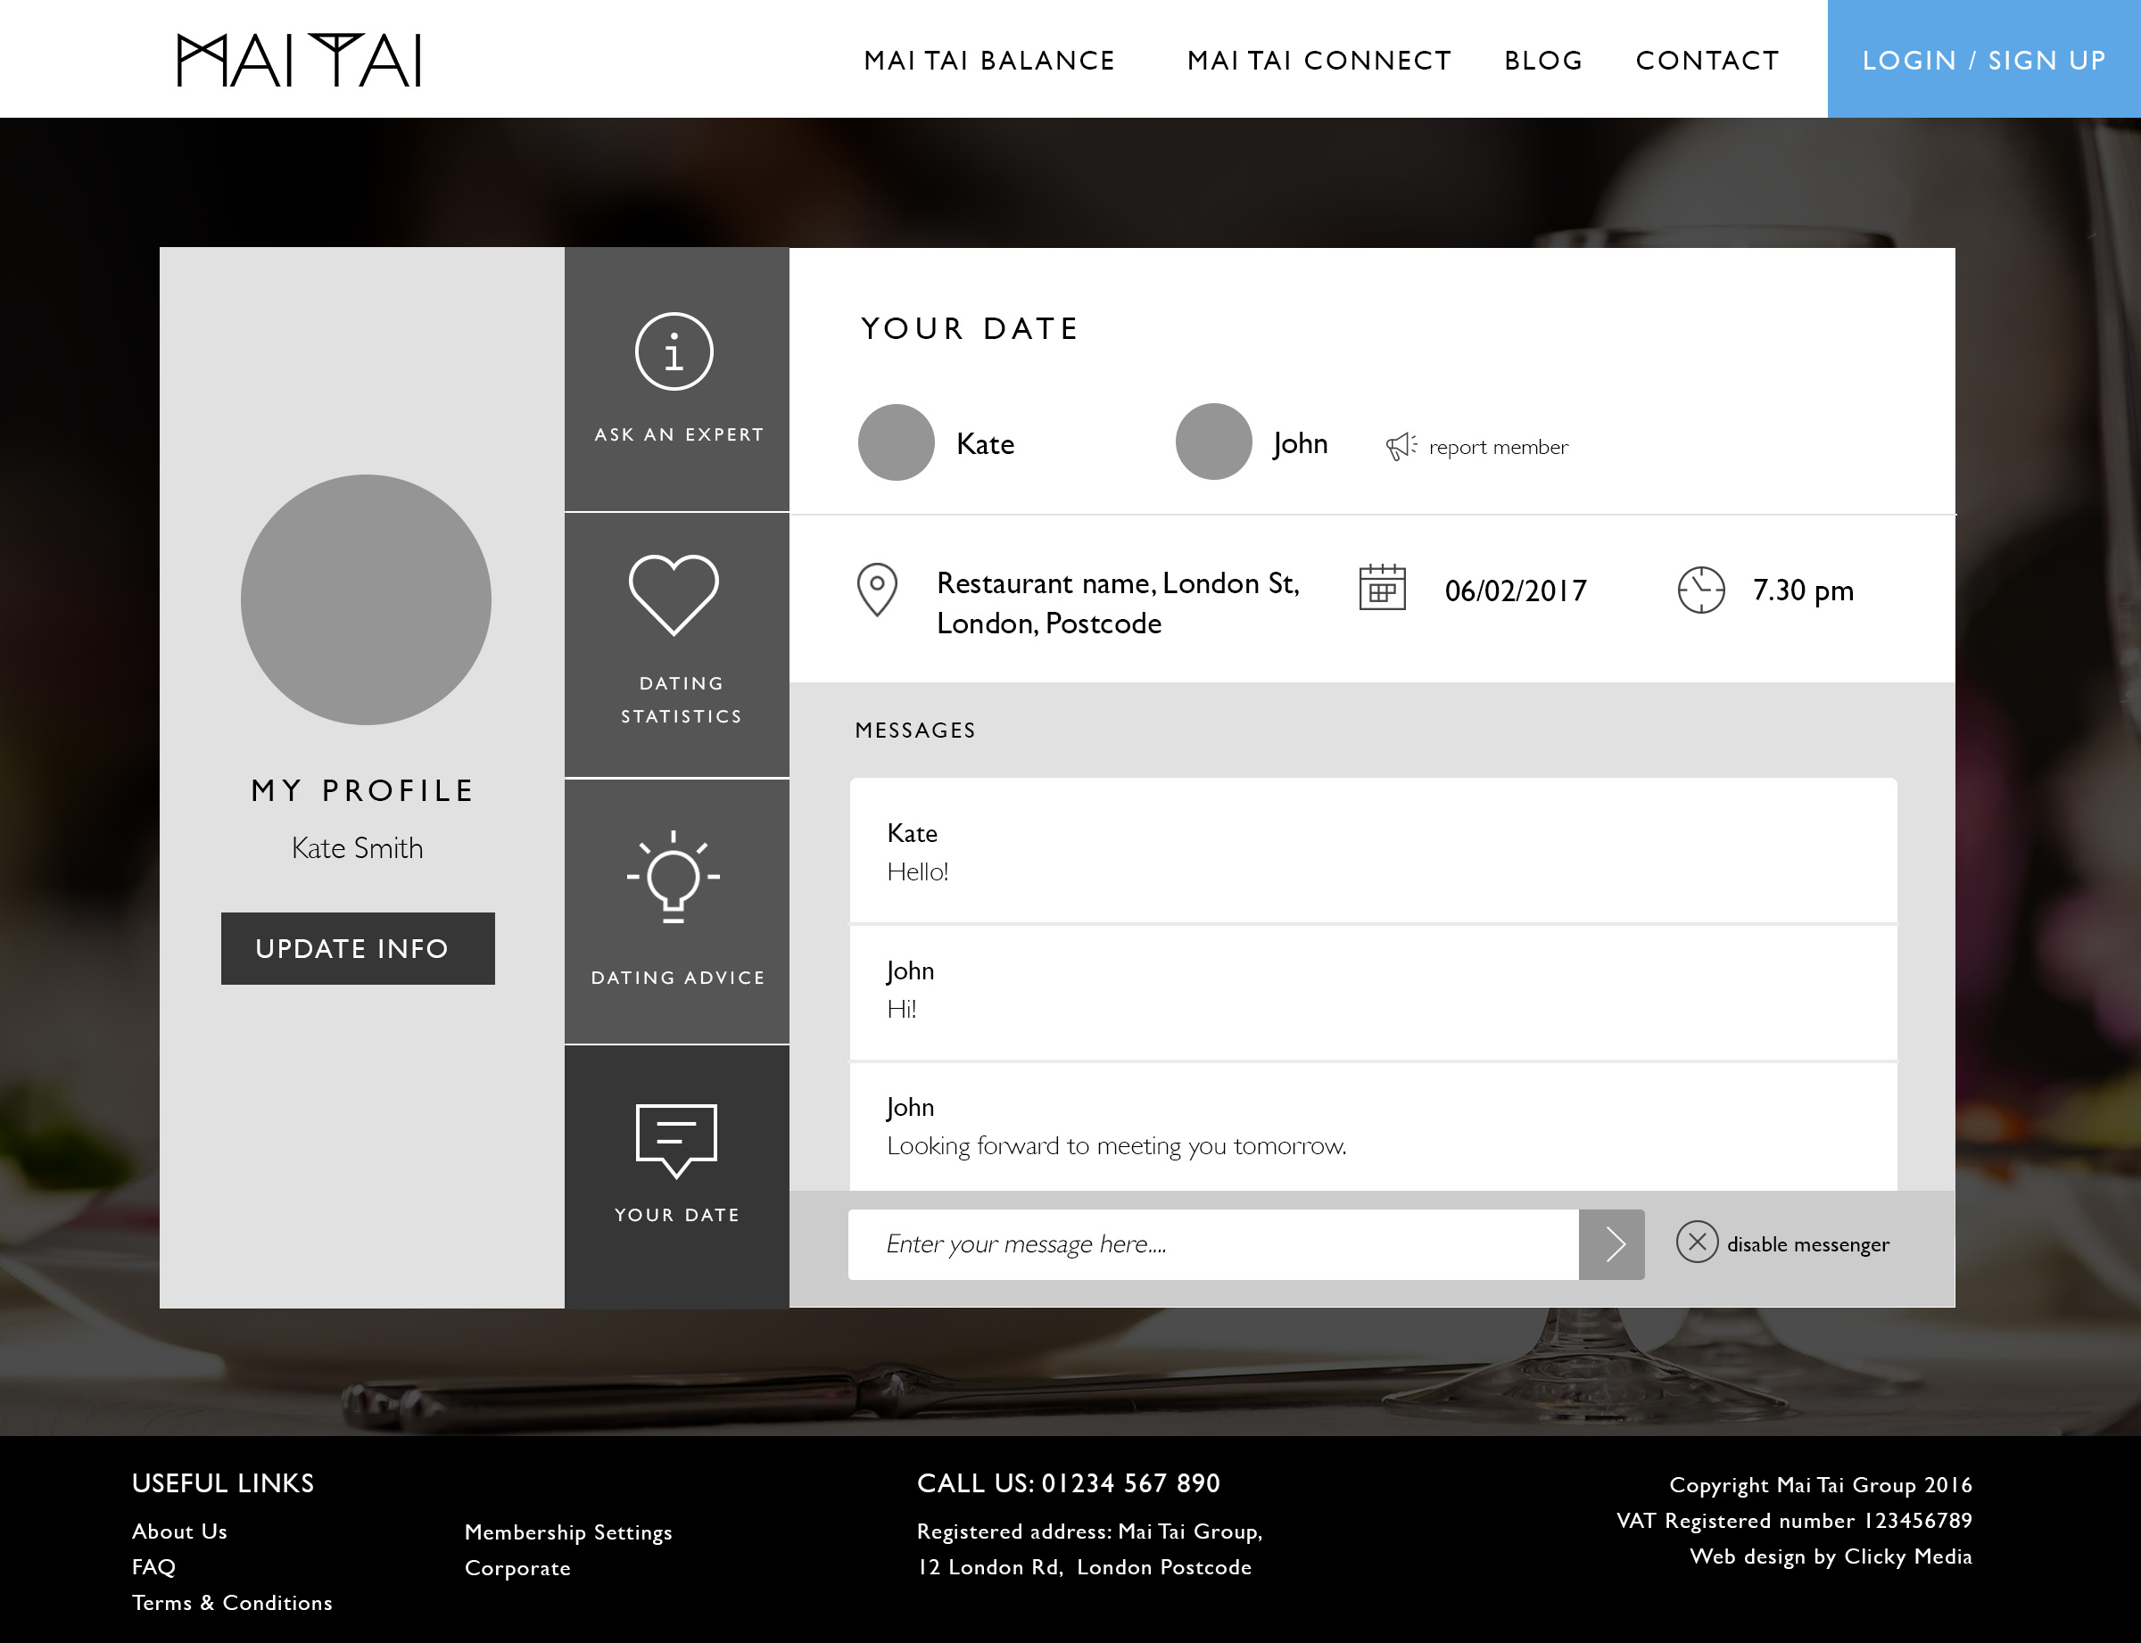Click Kate's avatar in Your Date

click(x=896, y=442)
